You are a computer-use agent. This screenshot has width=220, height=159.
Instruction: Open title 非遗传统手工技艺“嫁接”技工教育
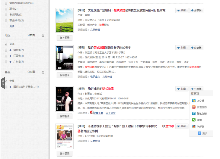(x=126, y=129)
